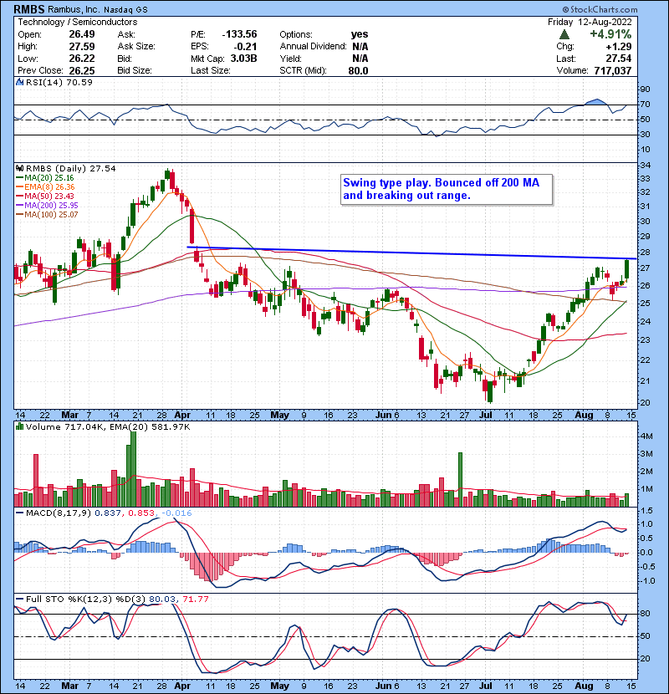Select the MA(200) 25.95 legend entry
The height and width of the screenshot is (694, 669).
coord(47,206)
